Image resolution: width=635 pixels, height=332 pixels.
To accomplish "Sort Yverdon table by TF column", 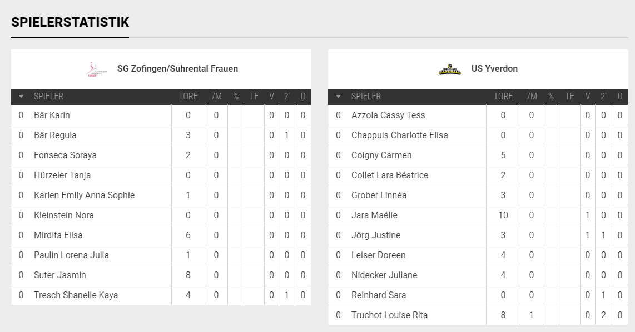I will click(x=569, y=97).
